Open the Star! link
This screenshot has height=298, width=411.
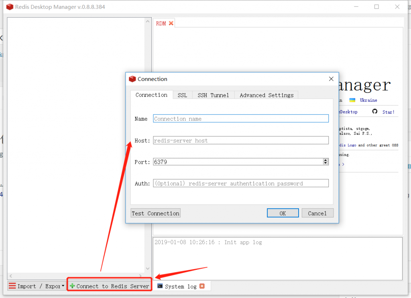(x=388, y=112)
